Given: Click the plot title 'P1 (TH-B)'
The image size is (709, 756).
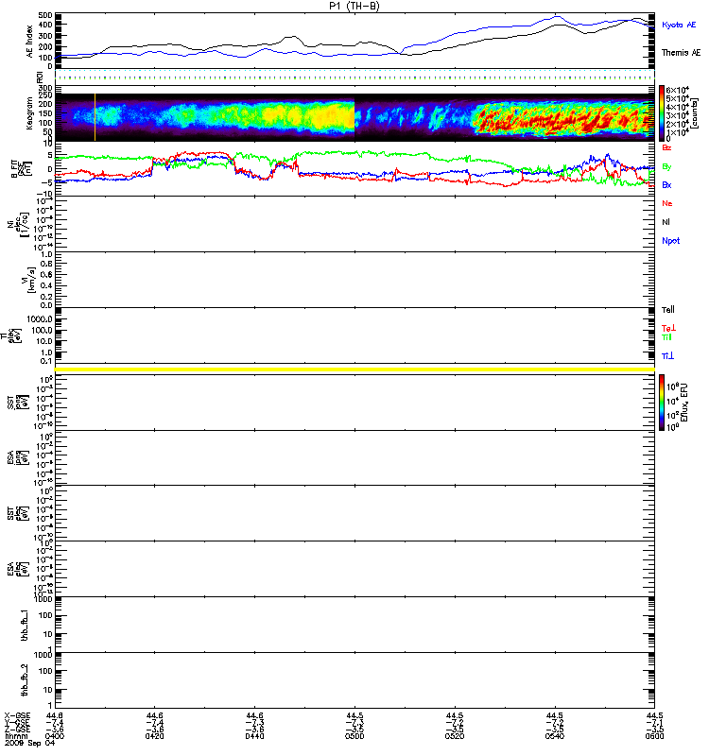Looking at the screenshot, I should [354, 6].
